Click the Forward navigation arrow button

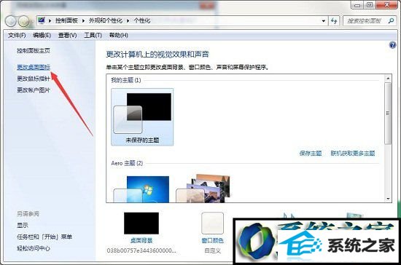tap(23, 21)
